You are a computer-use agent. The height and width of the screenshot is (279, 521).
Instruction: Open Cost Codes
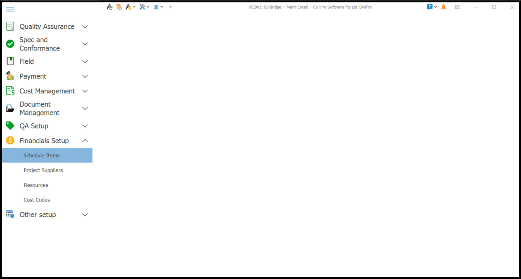click(37, 200)
